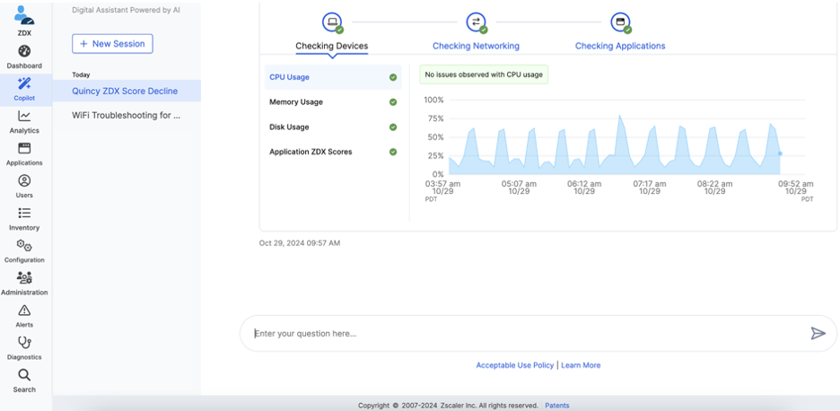Click the send message arrow icon
The width and height of the screenshot is (840, 411).
coord(818,333)
